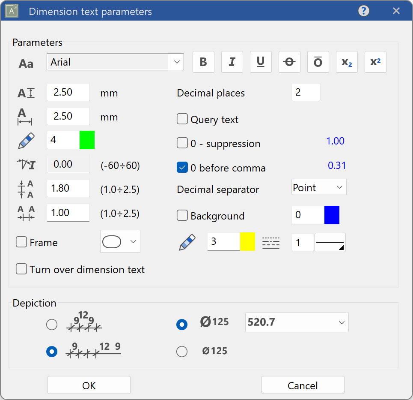Uncheck the 0 before comma option
413x400 pixels.
pyautogui.click(x=183, y=167)
